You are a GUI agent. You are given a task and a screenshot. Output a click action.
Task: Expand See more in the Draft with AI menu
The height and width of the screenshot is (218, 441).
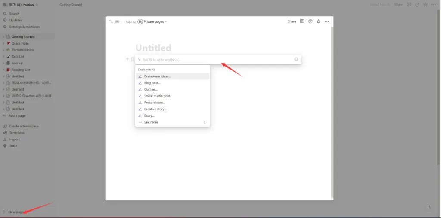click(x=172, y=122)
